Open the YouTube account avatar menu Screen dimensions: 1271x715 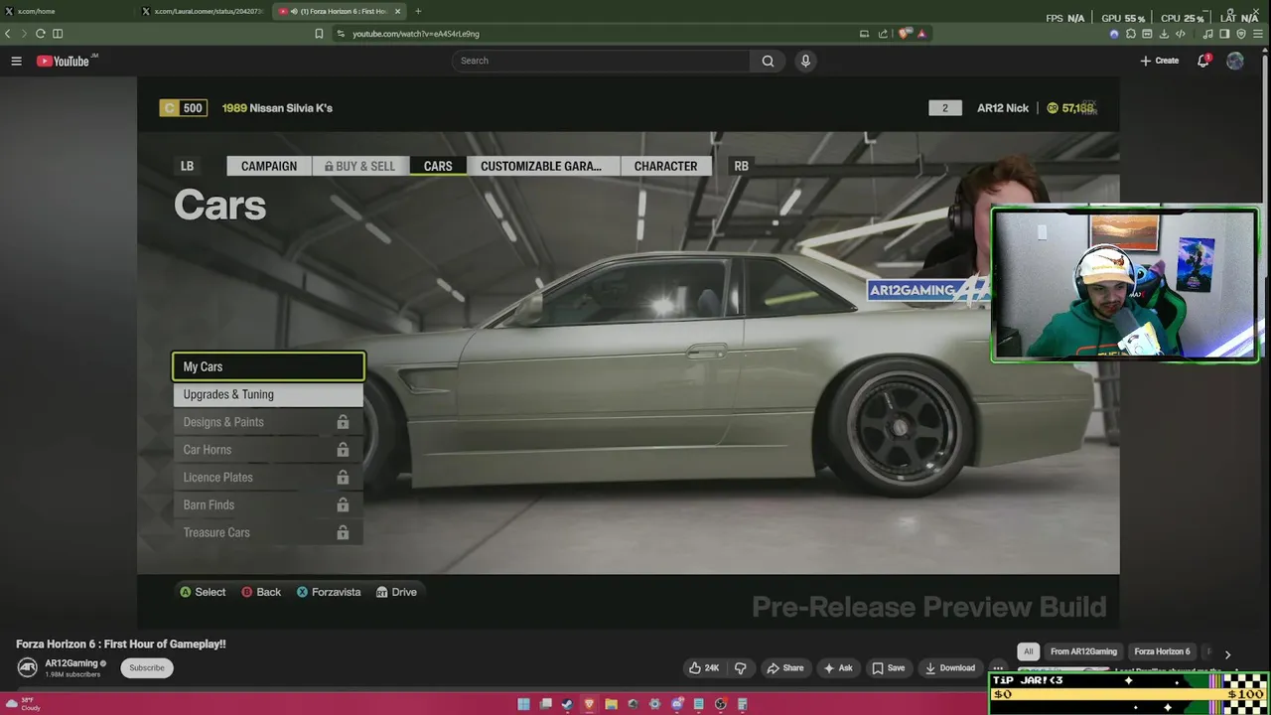pyautogui.click(x=1235, y=61)
